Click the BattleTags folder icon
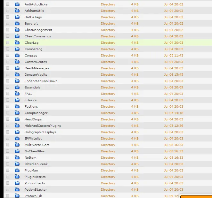The image size is (212, 198). point(17,17)
